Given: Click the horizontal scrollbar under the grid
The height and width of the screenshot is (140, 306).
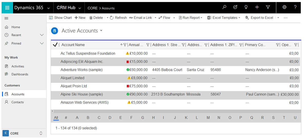Looking at the screenshot, I should (176, 111).
